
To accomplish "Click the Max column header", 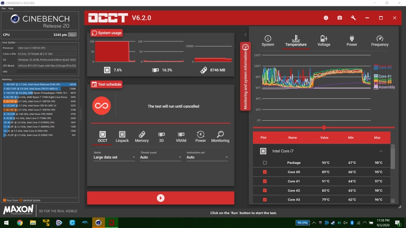I will click(x=377, y=138).
